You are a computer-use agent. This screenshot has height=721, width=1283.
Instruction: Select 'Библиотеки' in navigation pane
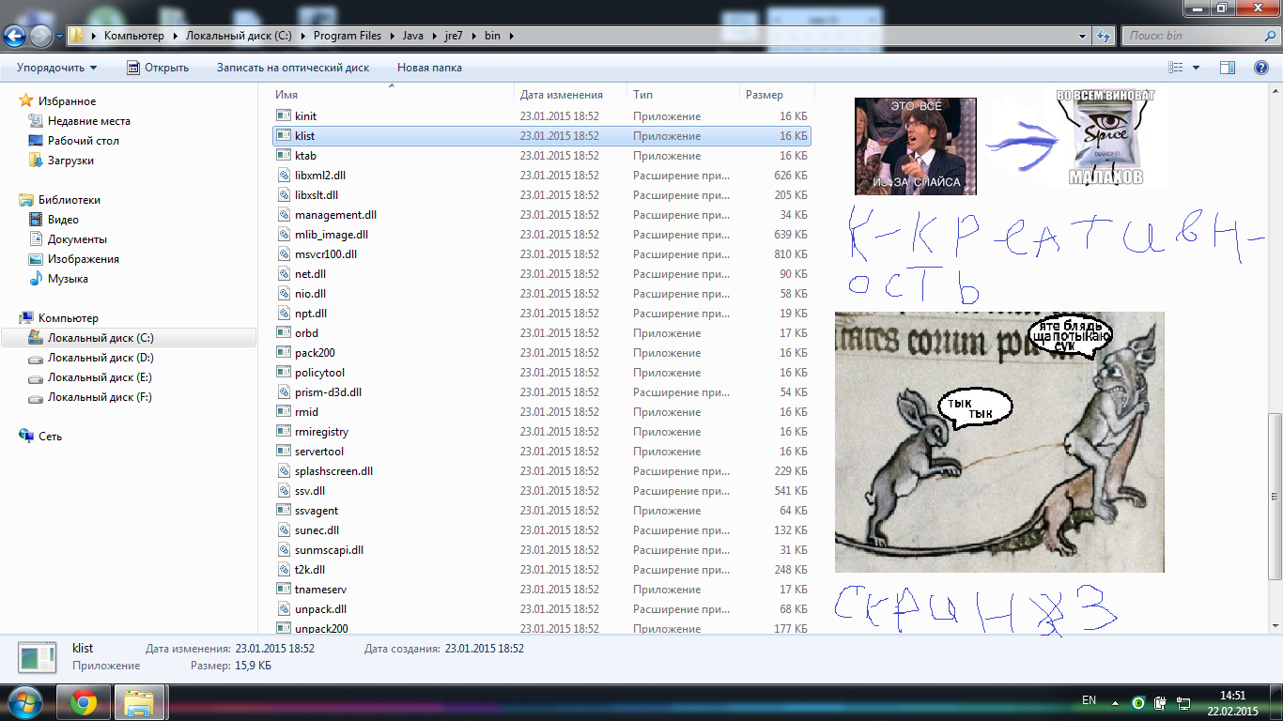click(x=69, y=200)
